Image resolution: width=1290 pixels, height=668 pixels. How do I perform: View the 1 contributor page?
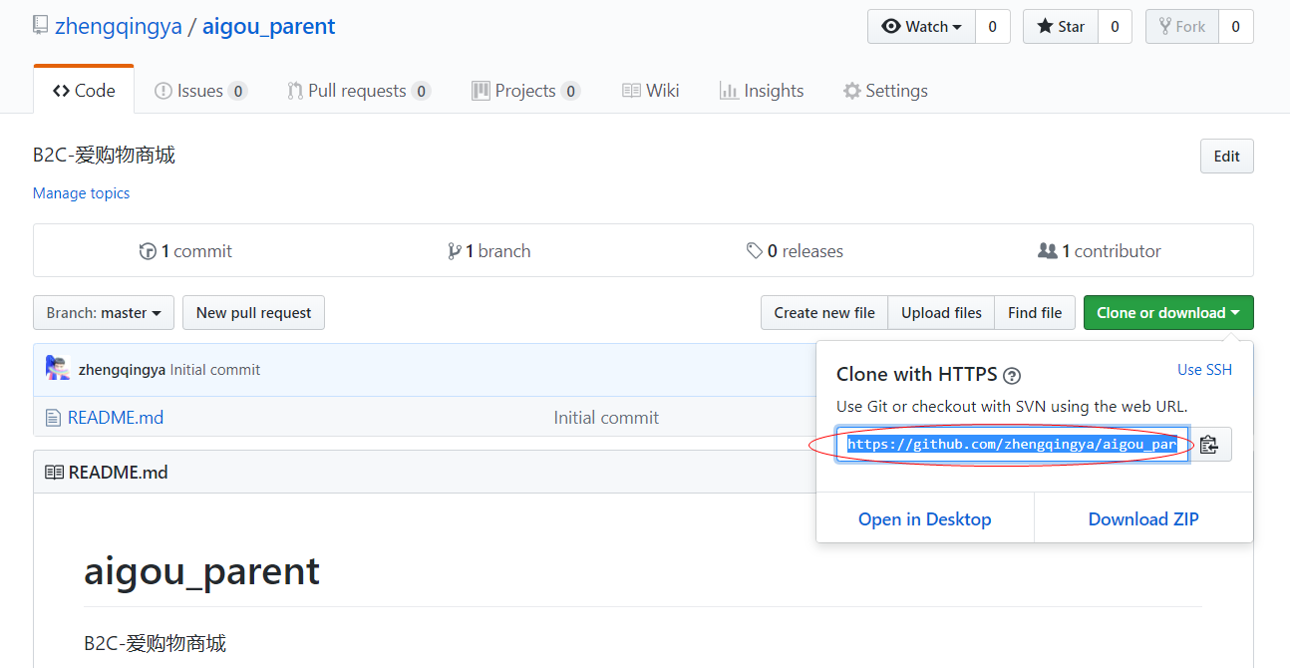point(1100,251)
